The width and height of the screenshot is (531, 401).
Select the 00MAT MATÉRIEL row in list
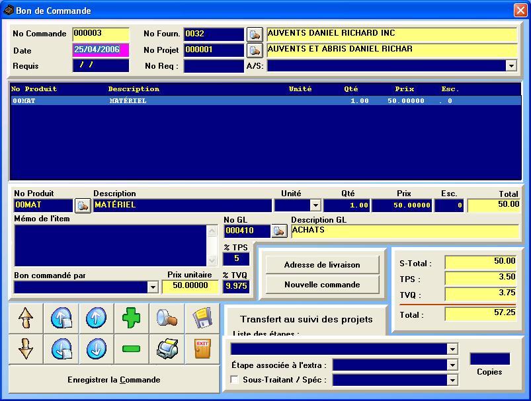[x=265, y=101]
